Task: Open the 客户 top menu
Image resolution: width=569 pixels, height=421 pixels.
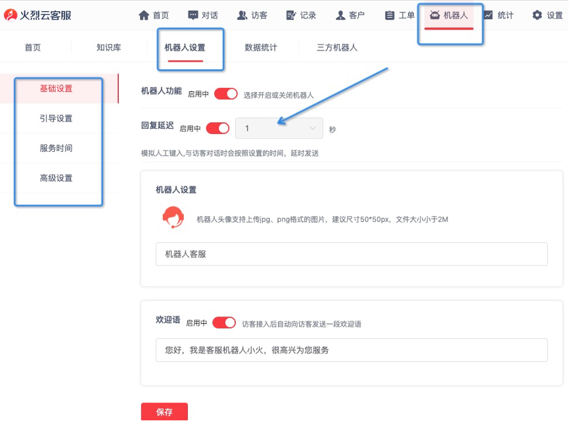Action: click(350, 15)
